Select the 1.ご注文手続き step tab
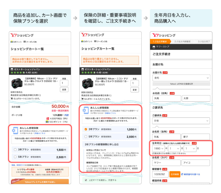 click(x=160, y=42)
